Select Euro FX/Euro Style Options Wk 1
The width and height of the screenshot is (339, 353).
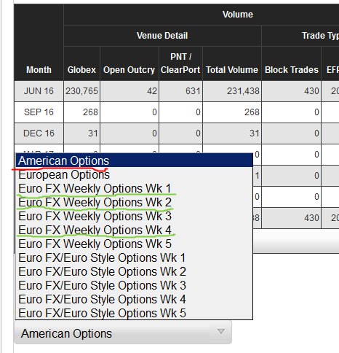pyautogui.click(x=134, y=257)
